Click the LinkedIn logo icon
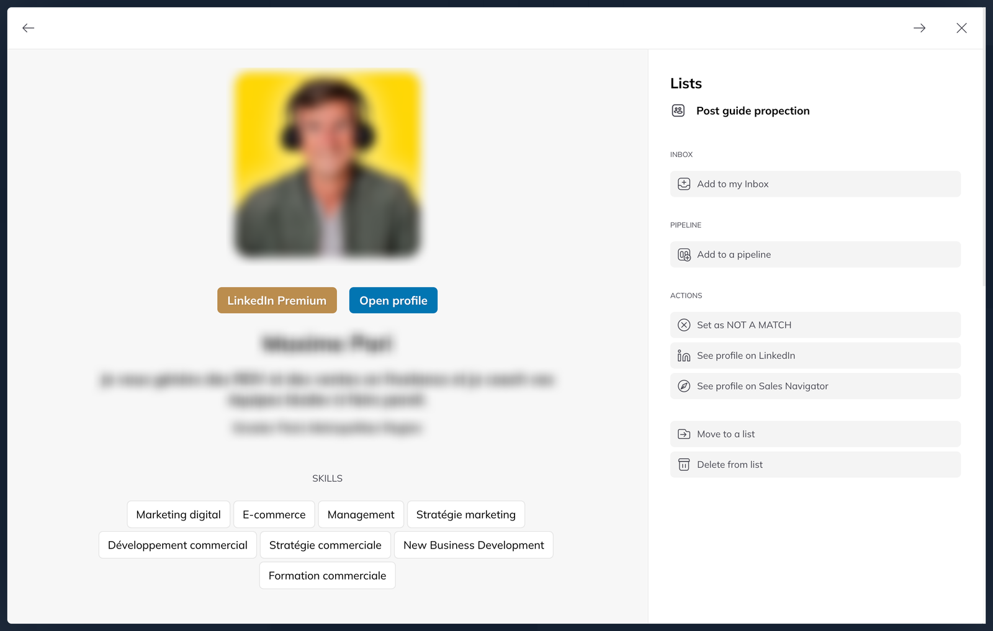 pos(684,356)
